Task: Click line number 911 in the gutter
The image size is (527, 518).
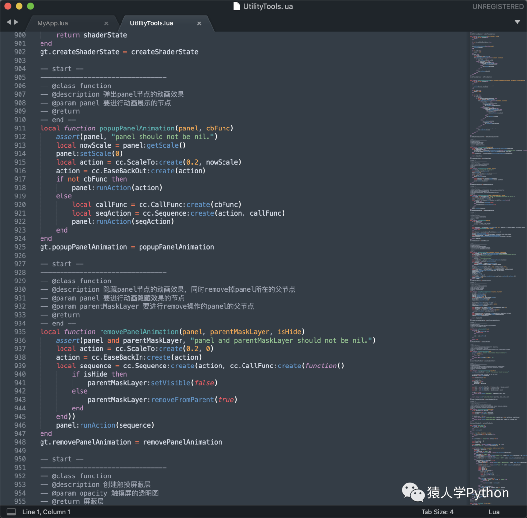Action: pos(20,128)
